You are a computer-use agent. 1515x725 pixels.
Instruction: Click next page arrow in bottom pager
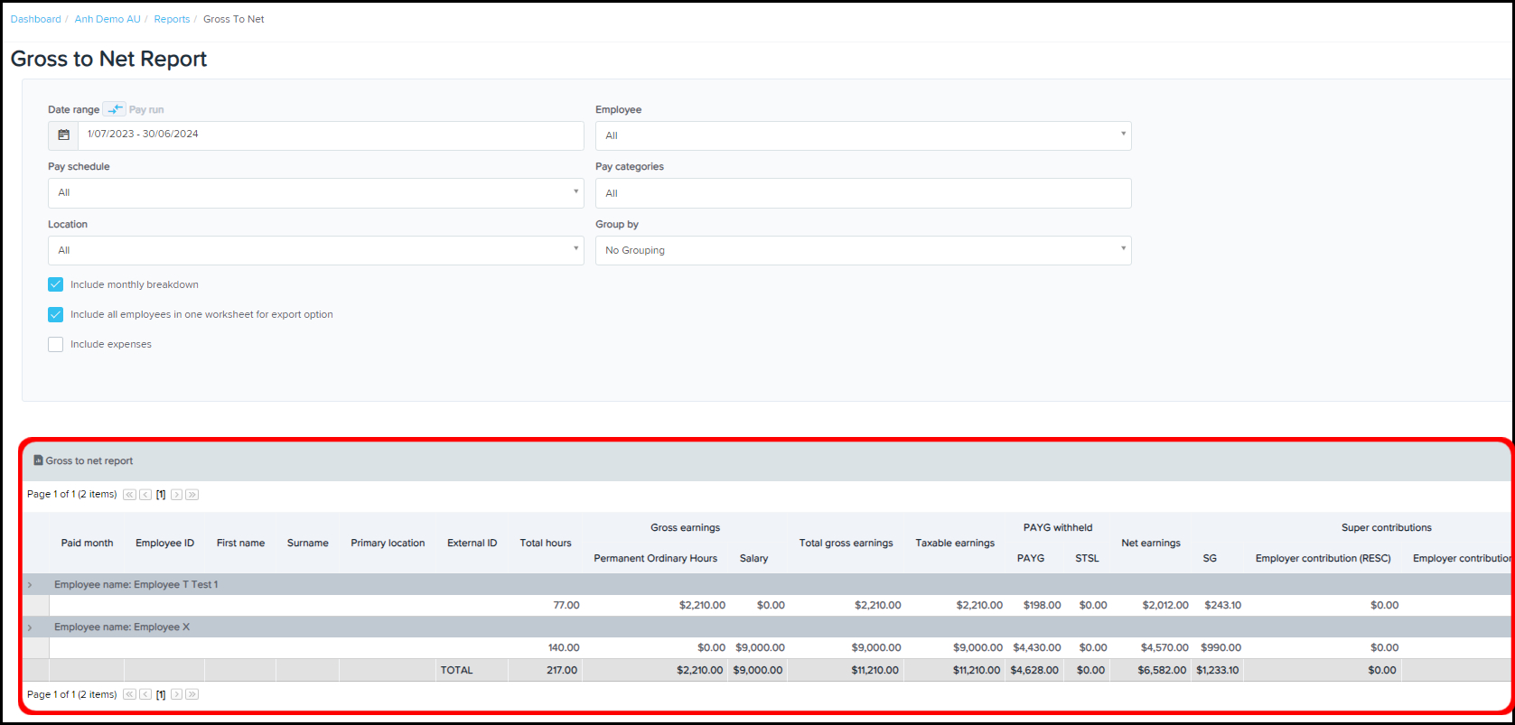click(177, 694)
